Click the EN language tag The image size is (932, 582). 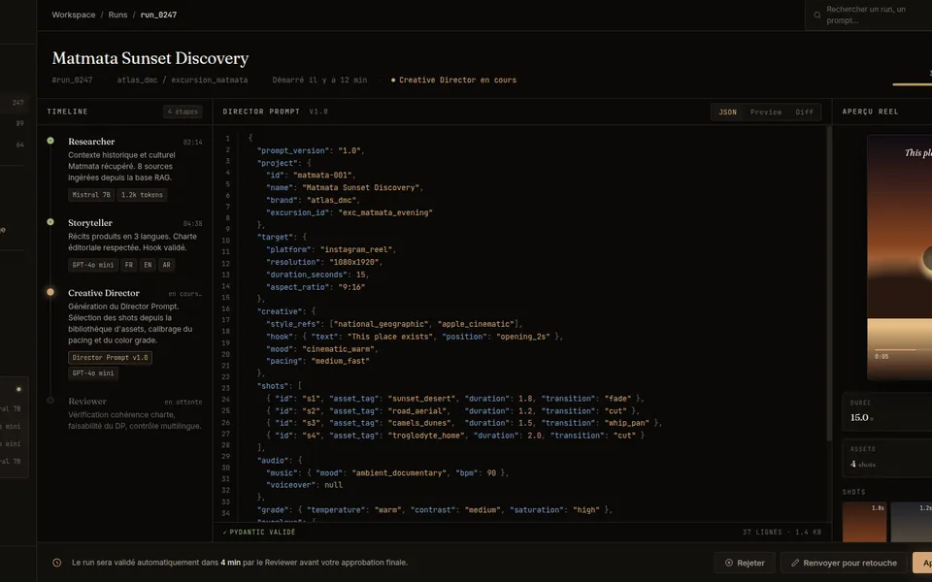148,265
